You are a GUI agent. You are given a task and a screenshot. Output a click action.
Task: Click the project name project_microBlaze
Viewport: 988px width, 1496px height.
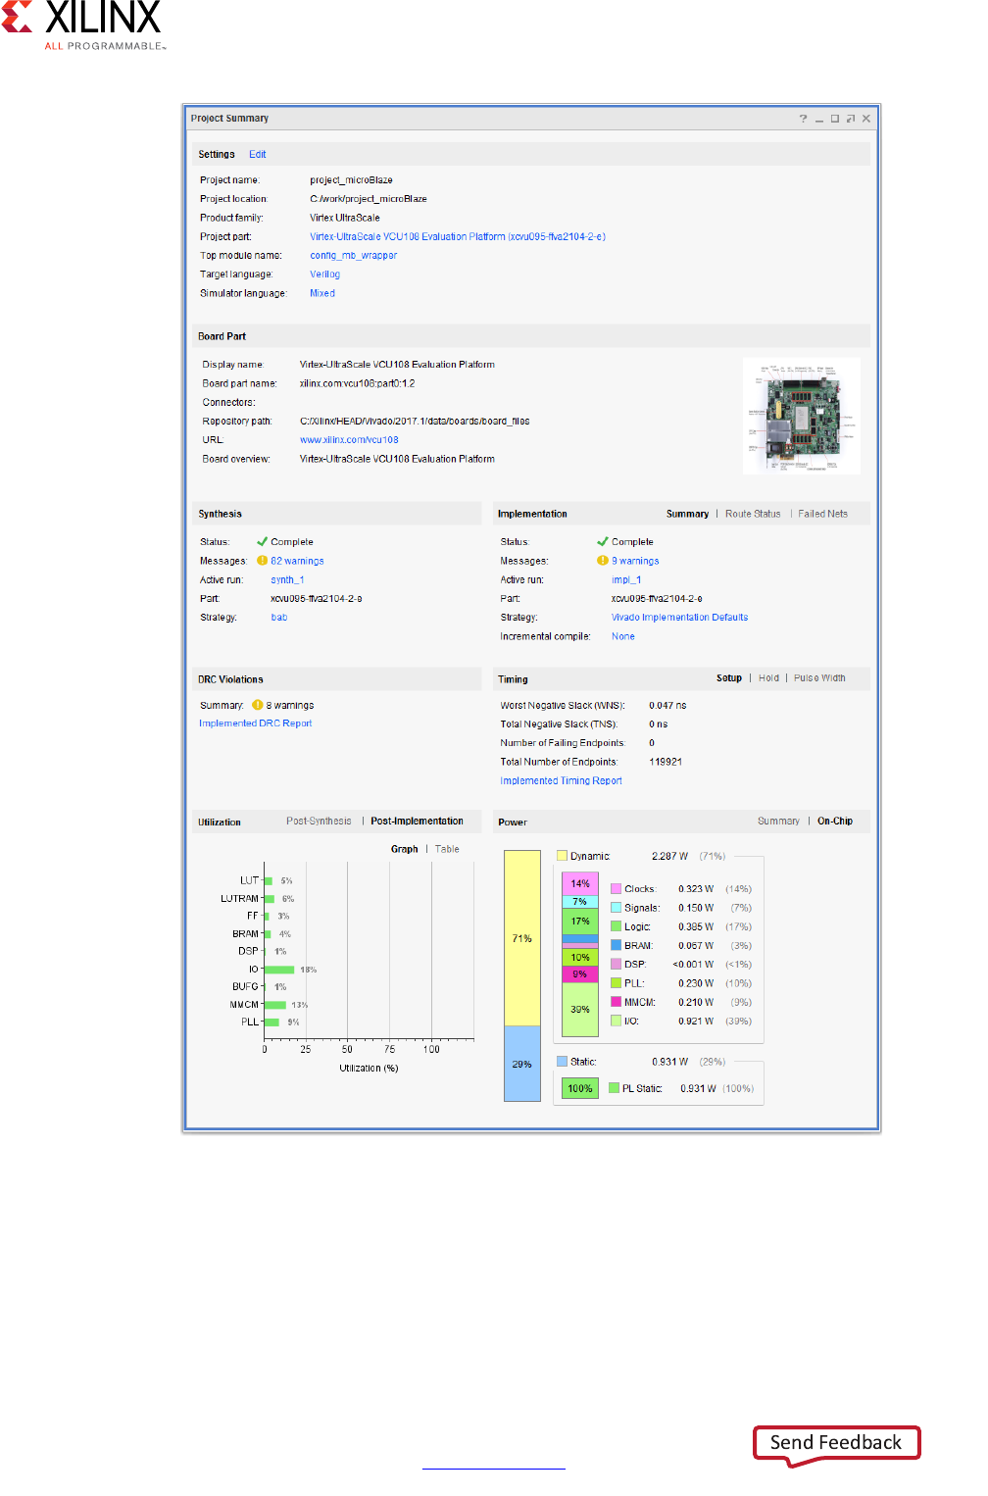click(x=351, y=180)
